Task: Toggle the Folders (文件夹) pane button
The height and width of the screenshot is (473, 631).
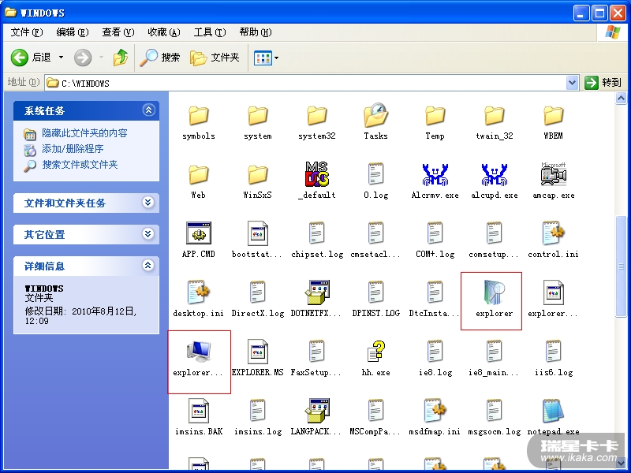Action: [x=215, y=58]
